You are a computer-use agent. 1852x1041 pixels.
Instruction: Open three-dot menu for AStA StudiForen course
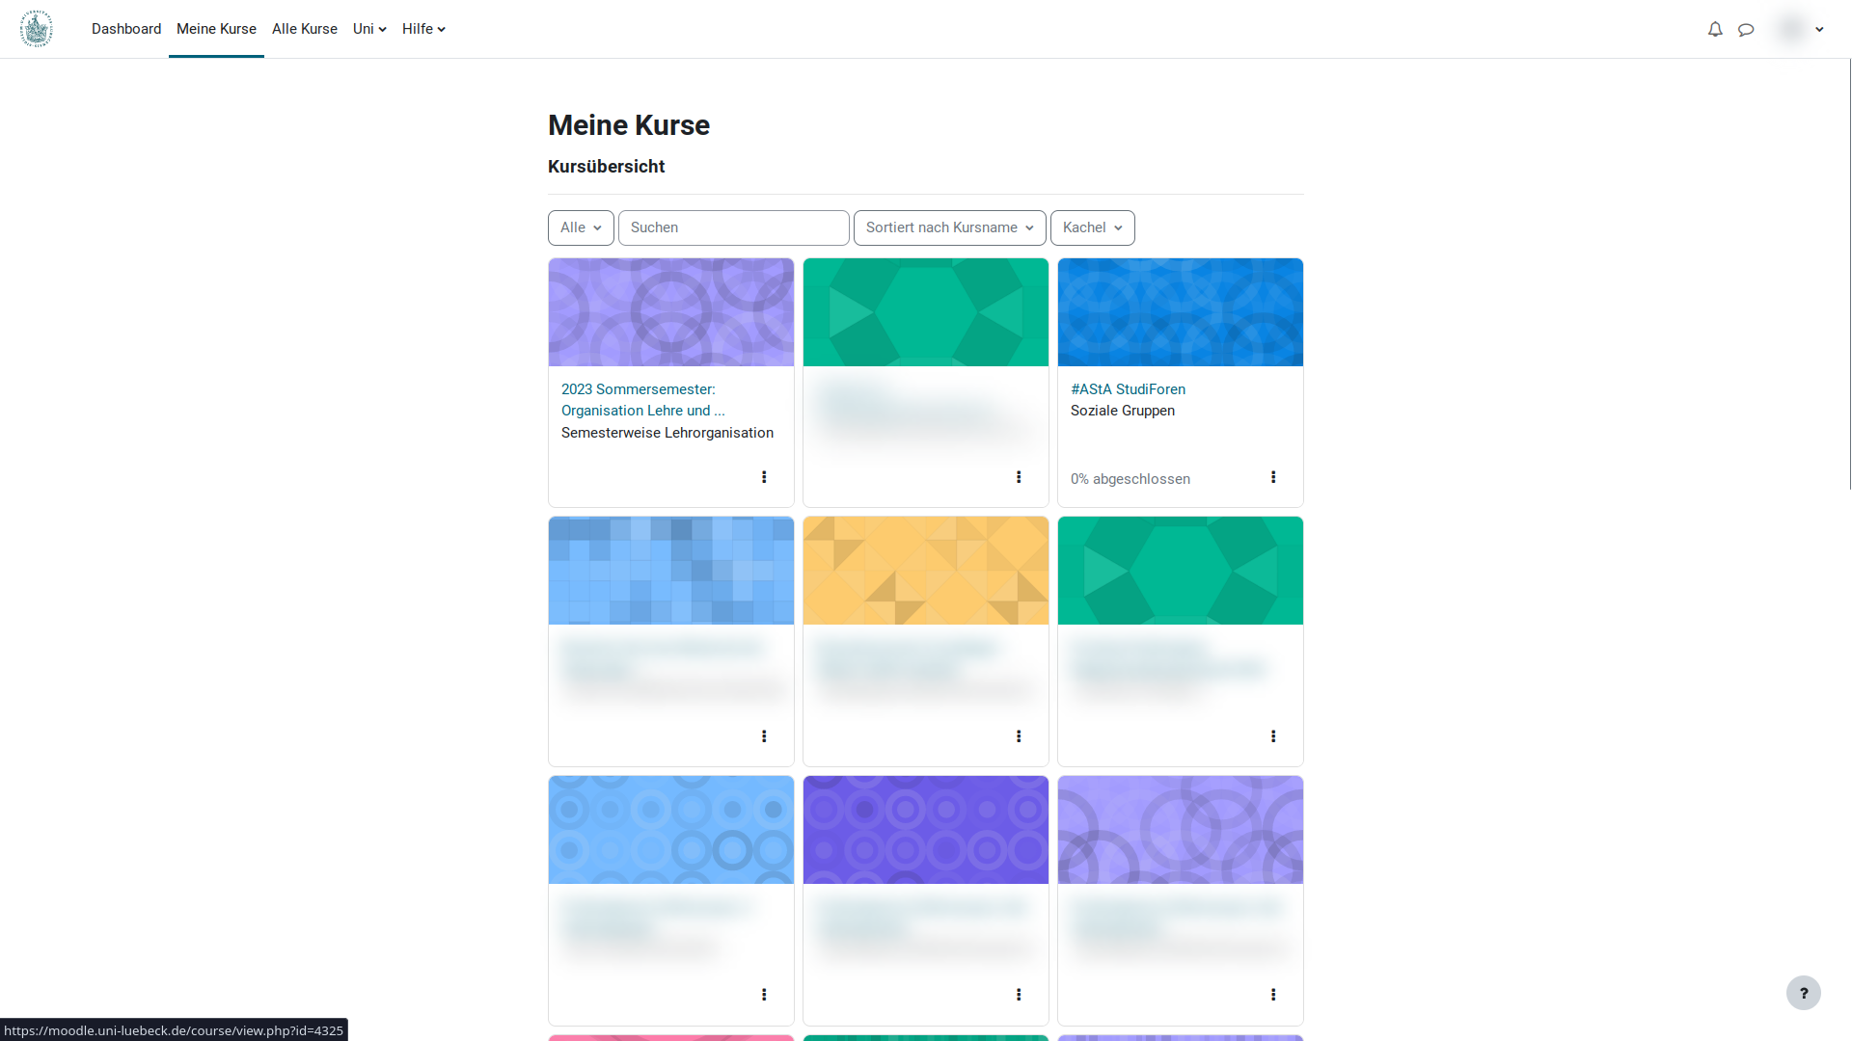coord(1273,477)
